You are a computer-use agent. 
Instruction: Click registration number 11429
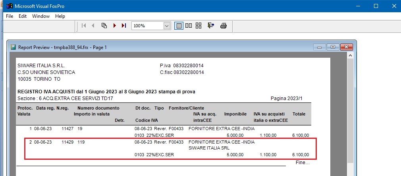[x=67, y=142]
